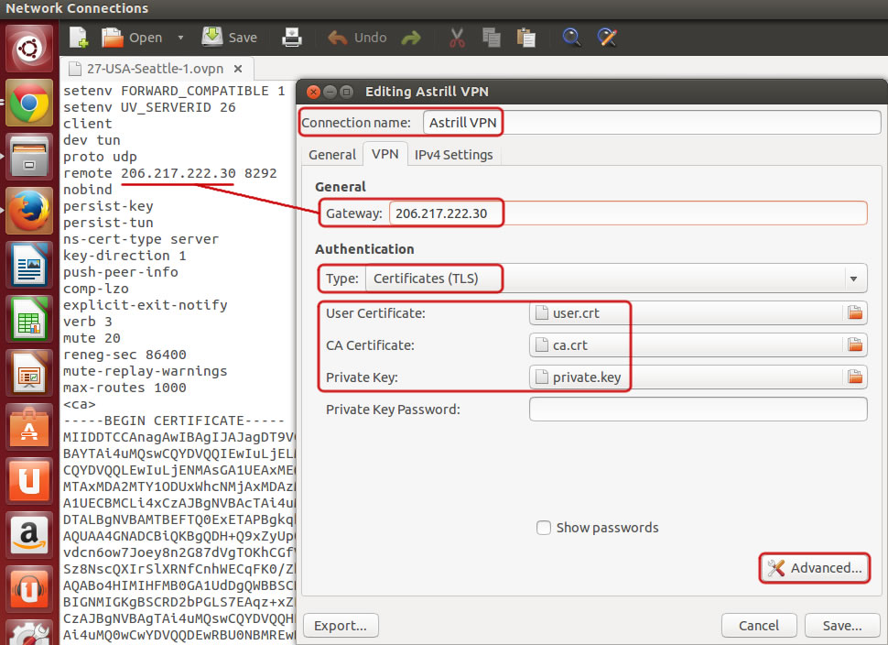Open Ubuntu Dash from the launcher

pos(29,49)
